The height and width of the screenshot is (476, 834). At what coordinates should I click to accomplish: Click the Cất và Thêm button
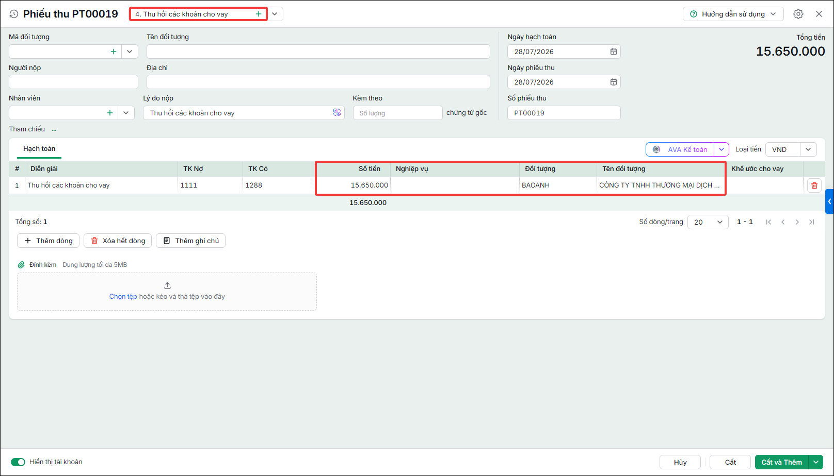coord(781,462)
